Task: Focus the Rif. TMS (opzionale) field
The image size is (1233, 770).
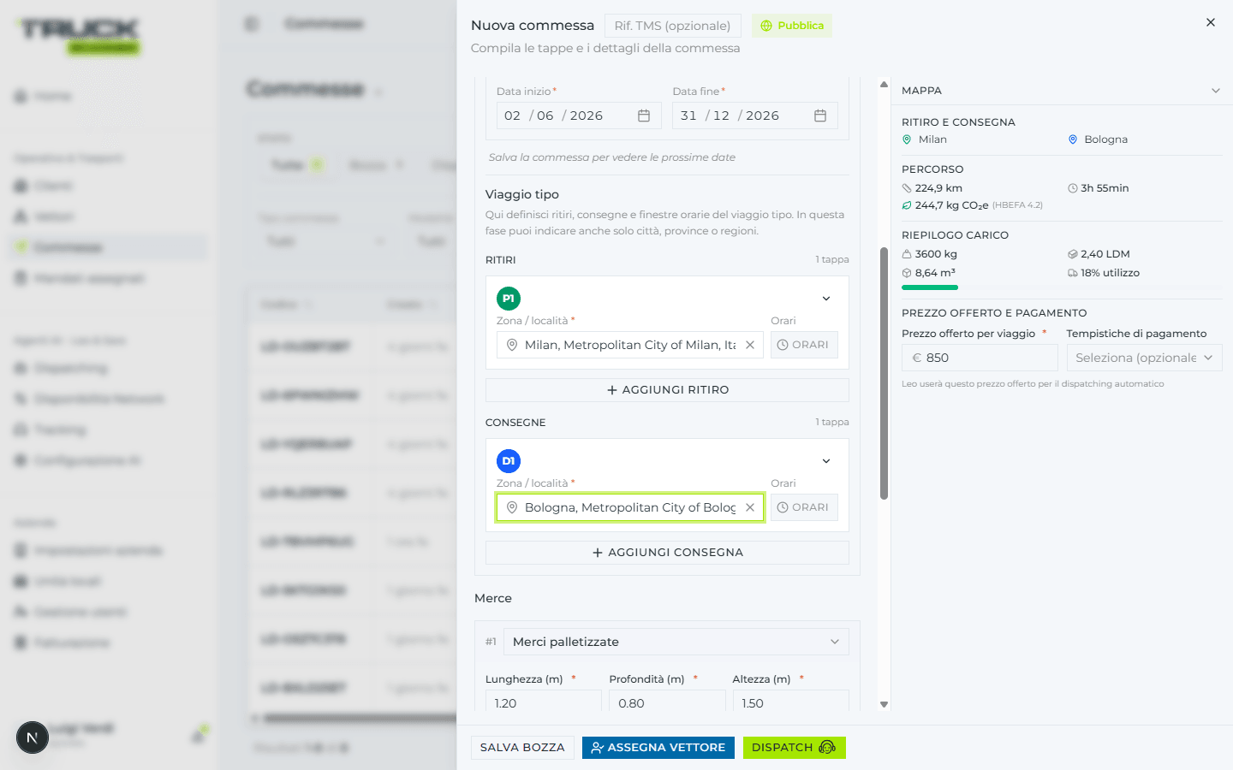Action: pos(672,26)
